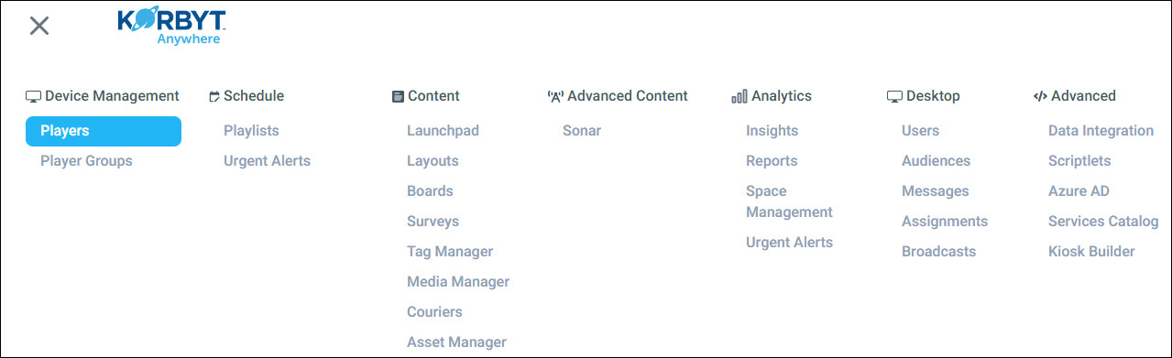Close the navigation menu with X icon
The width and height of the screenshot is (1172, 358).
(38, 26)
